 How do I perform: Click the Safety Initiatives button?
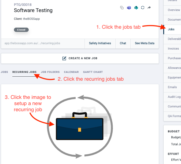(x=100, y=43)
